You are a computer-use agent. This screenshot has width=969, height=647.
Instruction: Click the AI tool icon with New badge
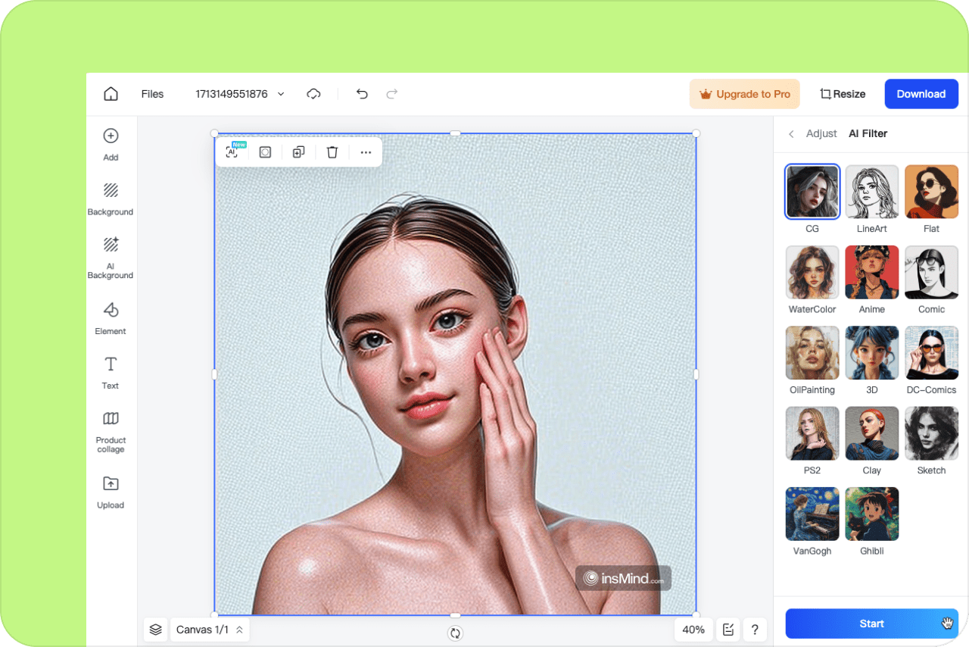[234, 152]
